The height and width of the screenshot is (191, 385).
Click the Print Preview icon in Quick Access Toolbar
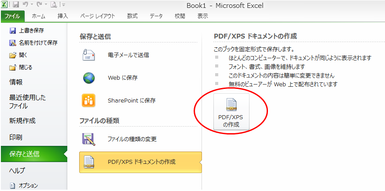click(x=54, y=4)
